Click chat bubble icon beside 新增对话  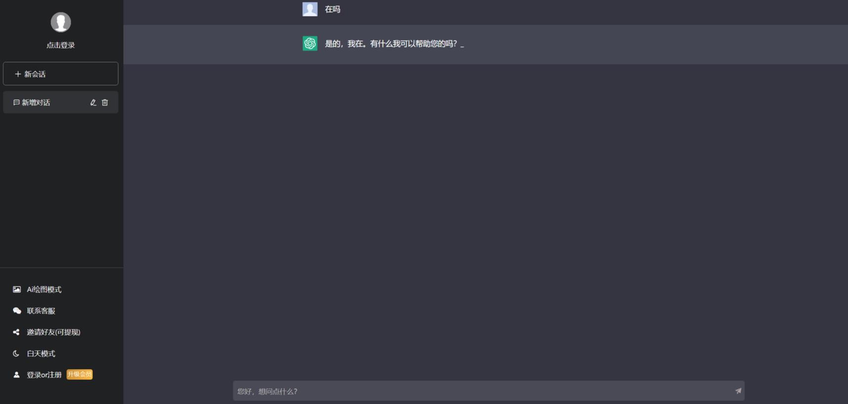click(x=16, y=103)
